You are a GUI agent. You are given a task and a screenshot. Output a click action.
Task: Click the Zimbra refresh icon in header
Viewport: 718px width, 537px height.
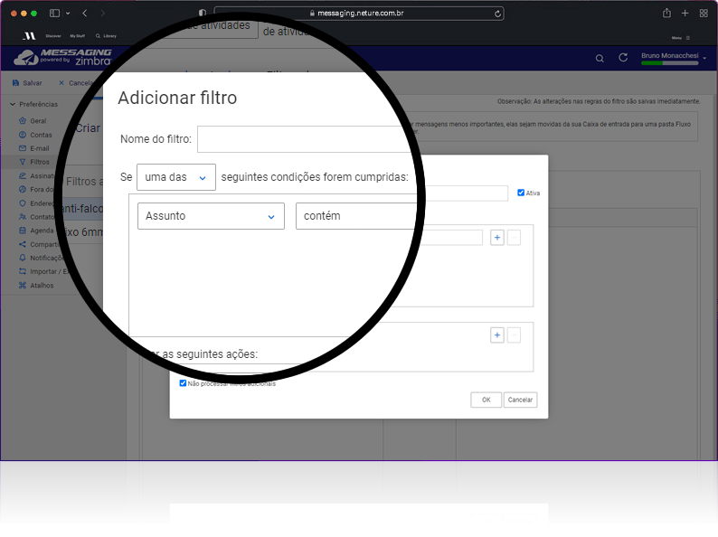pos(623,58)
